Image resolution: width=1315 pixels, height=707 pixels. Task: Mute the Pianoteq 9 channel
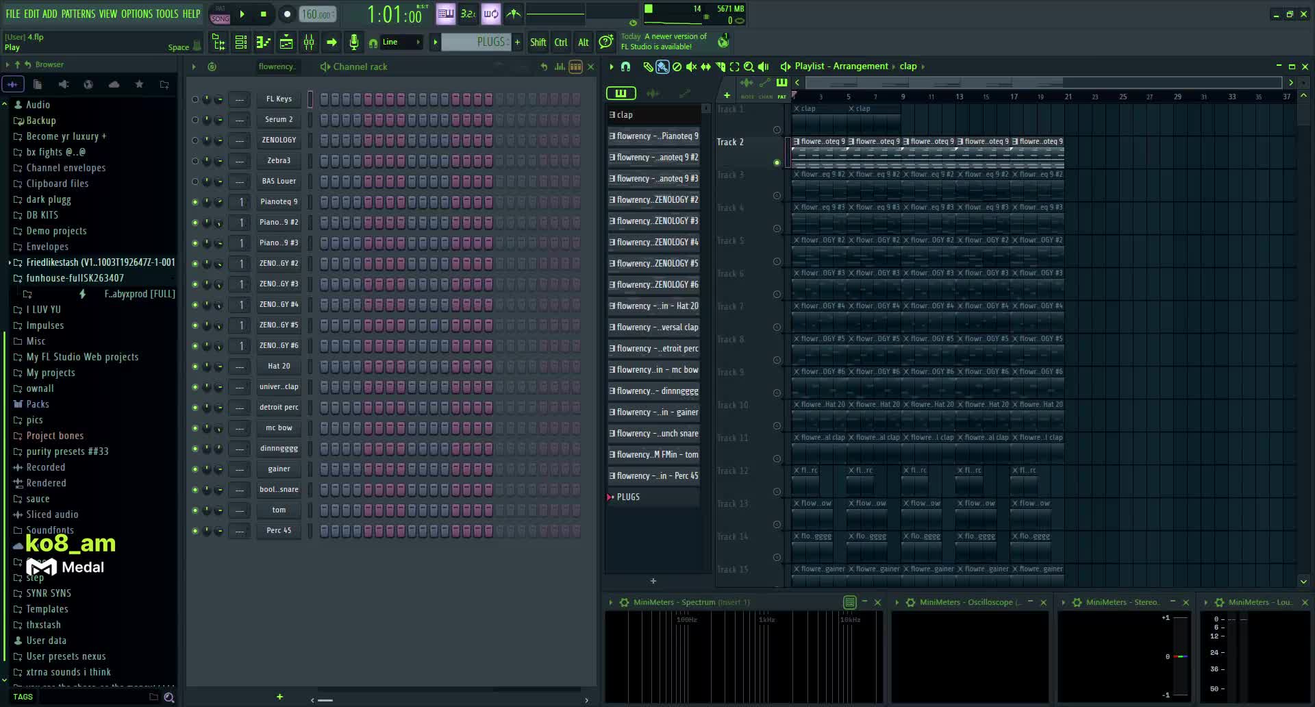pos(195,202)
